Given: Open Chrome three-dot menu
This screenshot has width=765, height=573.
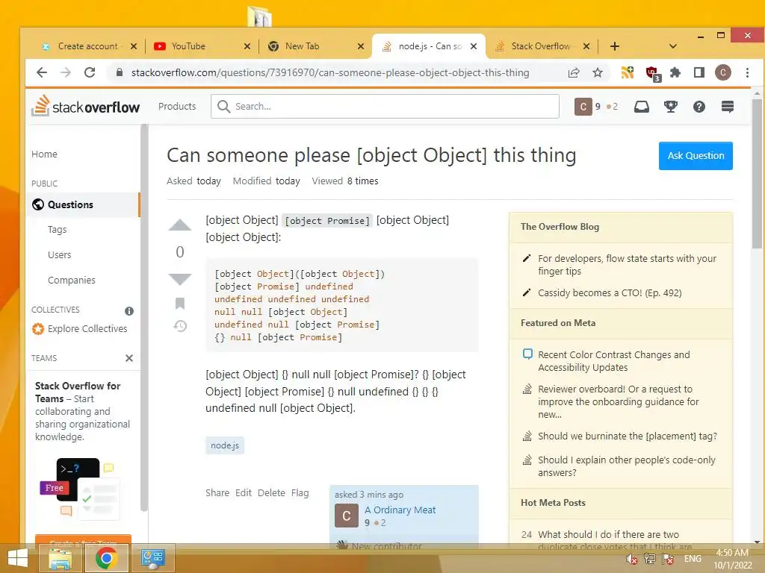Looking at the screenshot, I should coord(747,72).
